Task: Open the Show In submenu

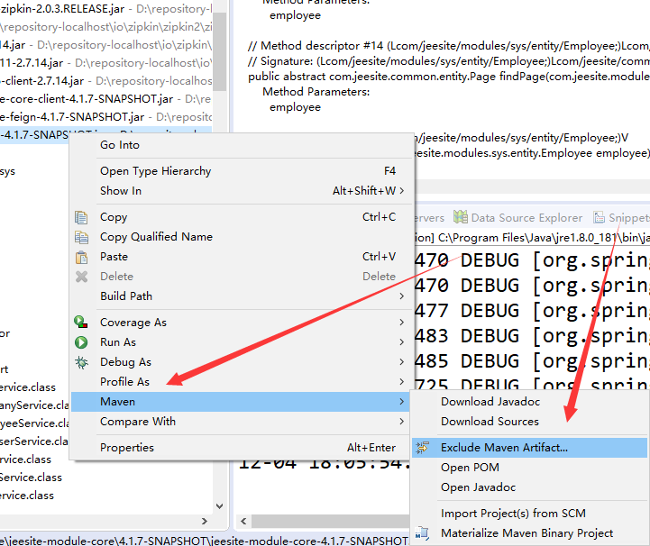Action: pyautogui.click(x=243, y=191)
